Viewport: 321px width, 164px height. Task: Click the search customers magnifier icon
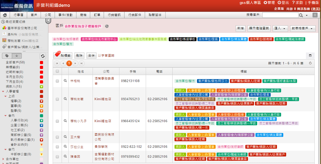301,15
